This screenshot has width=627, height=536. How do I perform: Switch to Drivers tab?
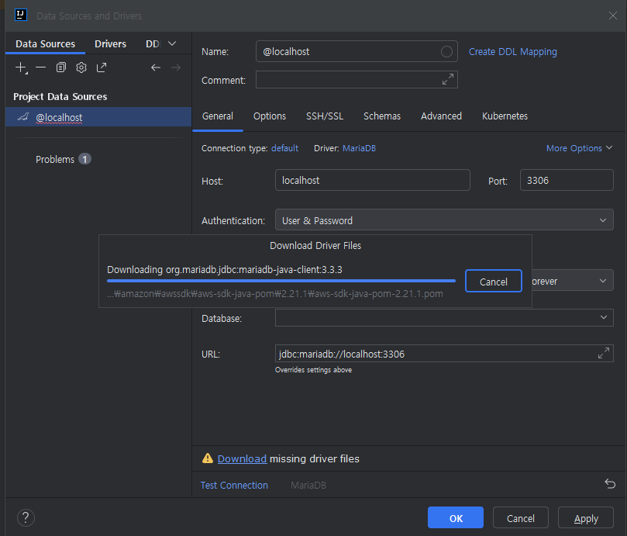110,43
